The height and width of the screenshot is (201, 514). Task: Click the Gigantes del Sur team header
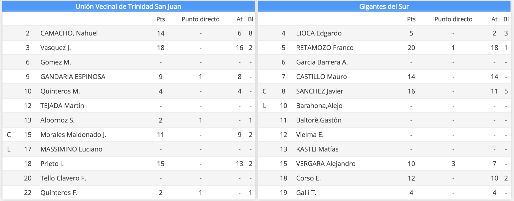click(x=384, y=6)
